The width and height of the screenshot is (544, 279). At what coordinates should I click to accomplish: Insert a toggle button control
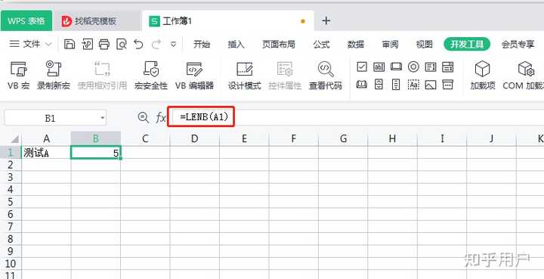[x=362, y=85]
